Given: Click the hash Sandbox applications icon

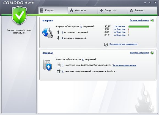Looking at the screenshot, I should pyautogui.click(x=59, y=71).
